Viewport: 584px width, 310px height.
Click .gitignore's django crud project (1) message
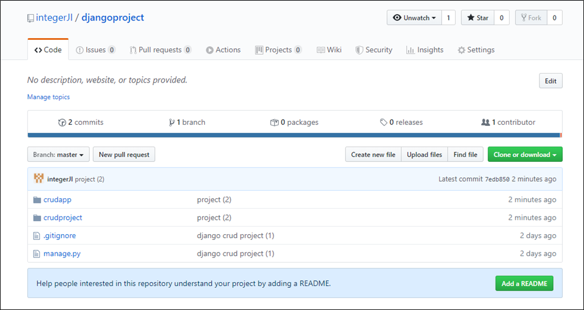(x=236, y=236)
